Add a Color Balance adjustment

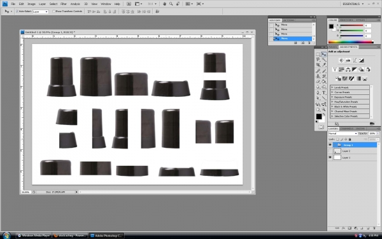(348, 69)
